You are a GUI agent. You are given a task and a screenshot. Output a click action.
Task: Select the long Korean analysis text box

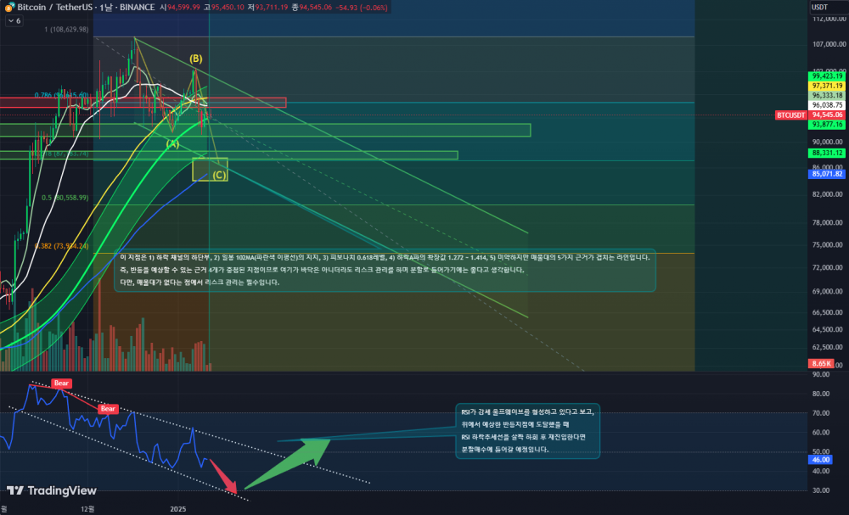(385, 270)
